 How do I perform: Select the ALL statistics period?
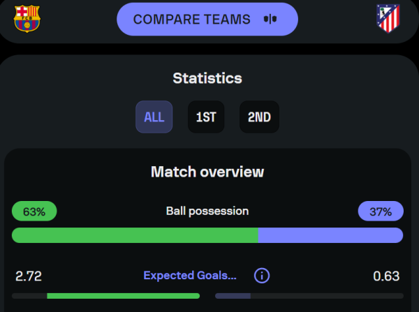[x=154, y=117]
